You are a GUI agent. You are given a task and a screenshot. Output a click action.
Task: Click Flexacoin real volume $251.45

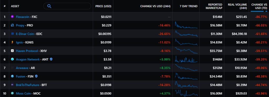[x=242, y=17]
